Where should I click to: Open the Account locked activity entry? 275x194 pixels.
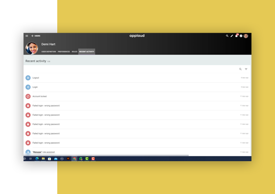coord(137,97)
